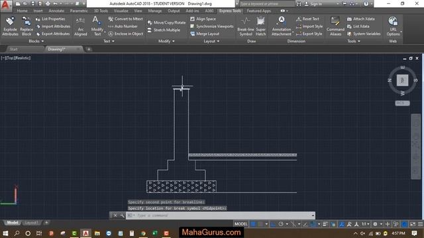The width and height of the screenshot is (424, 238).
Task: Click Reset Text dimension tool
Action: [307, 19]
